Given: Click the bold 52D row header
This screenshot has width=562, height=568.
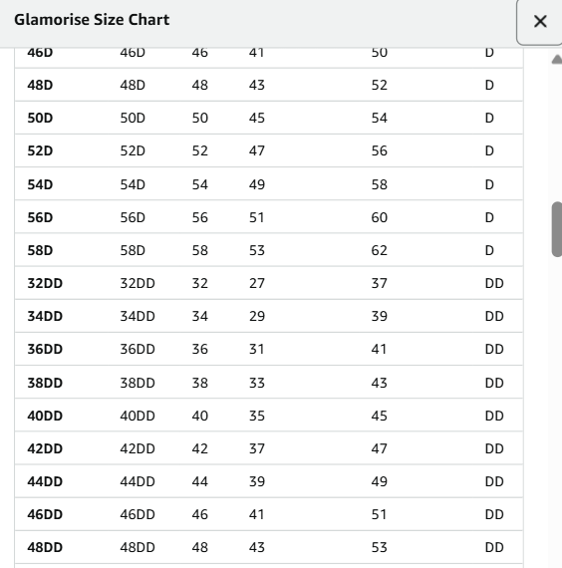Looking at the screenshot, I should click(40, 151).
